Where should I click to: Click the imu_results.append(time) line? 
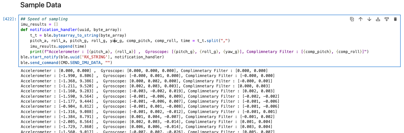pos(58,46)
